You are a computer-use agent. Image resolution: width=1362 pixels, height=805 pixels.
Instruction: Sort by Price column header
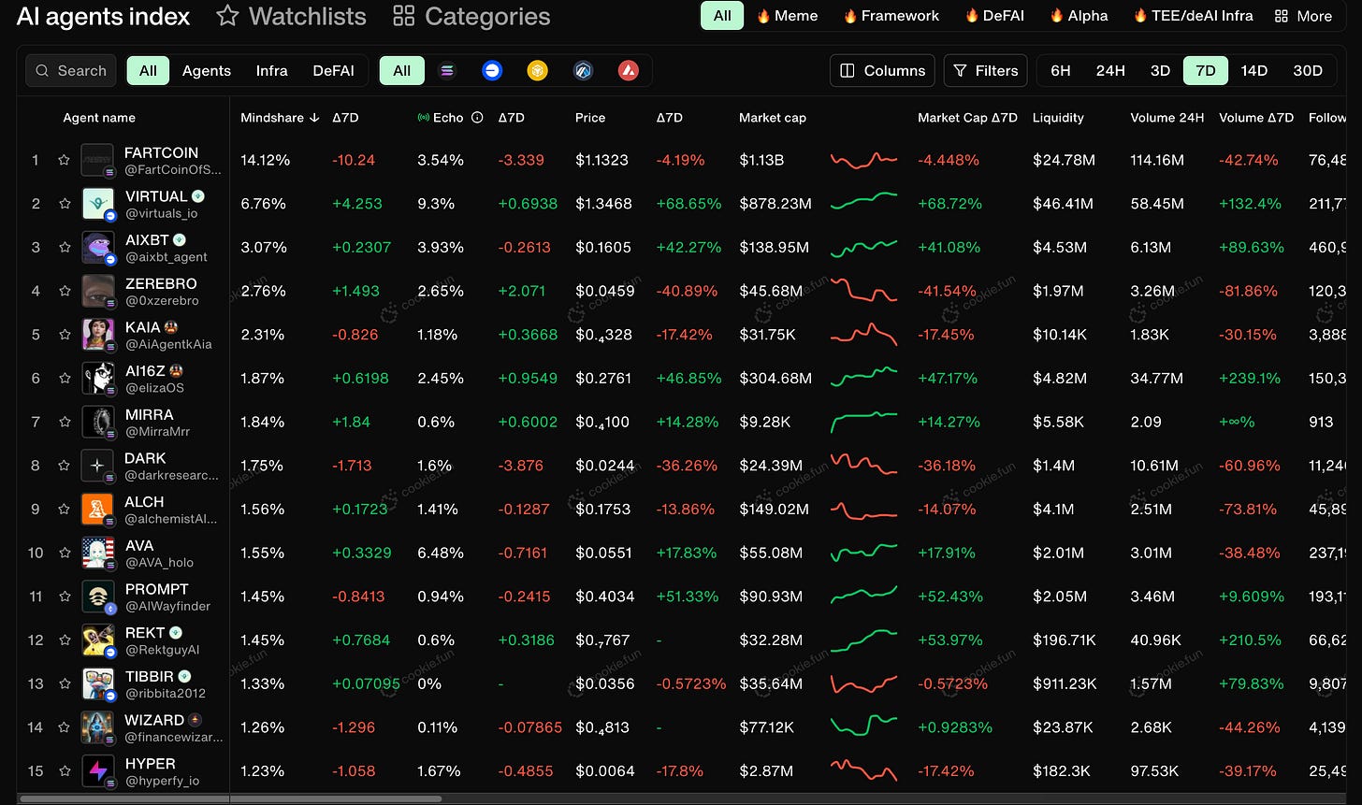[x=590, y=118]
